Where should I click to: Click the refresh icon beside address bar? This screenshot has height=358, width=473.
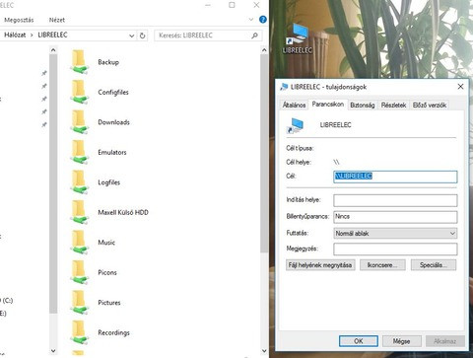[x=142, y=36]
